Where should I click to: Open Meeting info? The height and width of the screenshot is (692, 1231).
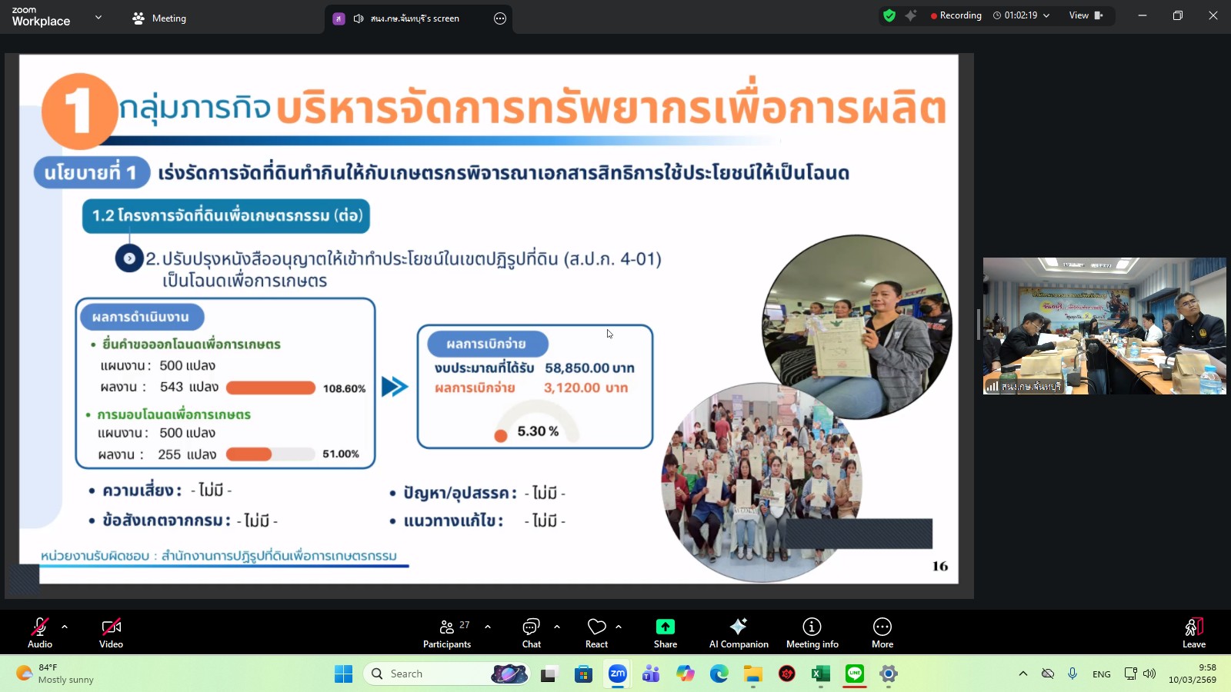point(812,630)
